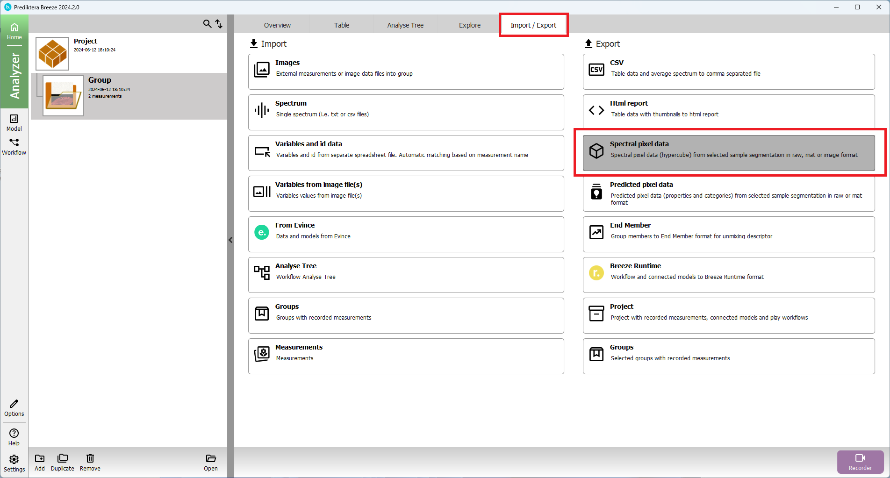Open Settings gear in sidebar

14,463
